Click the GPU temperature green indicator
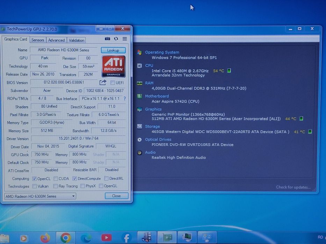This screenshot has height=244, width=326. point(301,119)
